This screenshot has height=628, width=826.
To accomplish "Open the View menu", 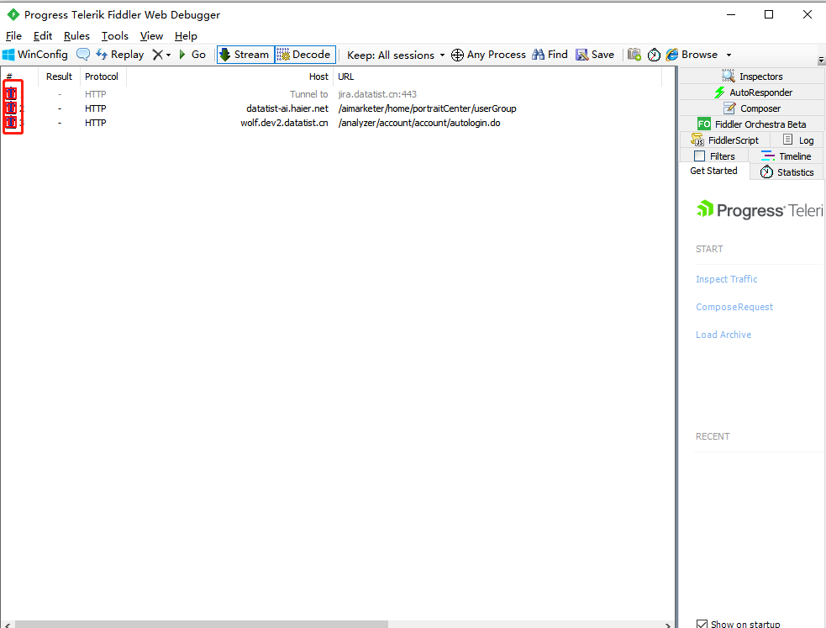I will (x=151, y=36).
